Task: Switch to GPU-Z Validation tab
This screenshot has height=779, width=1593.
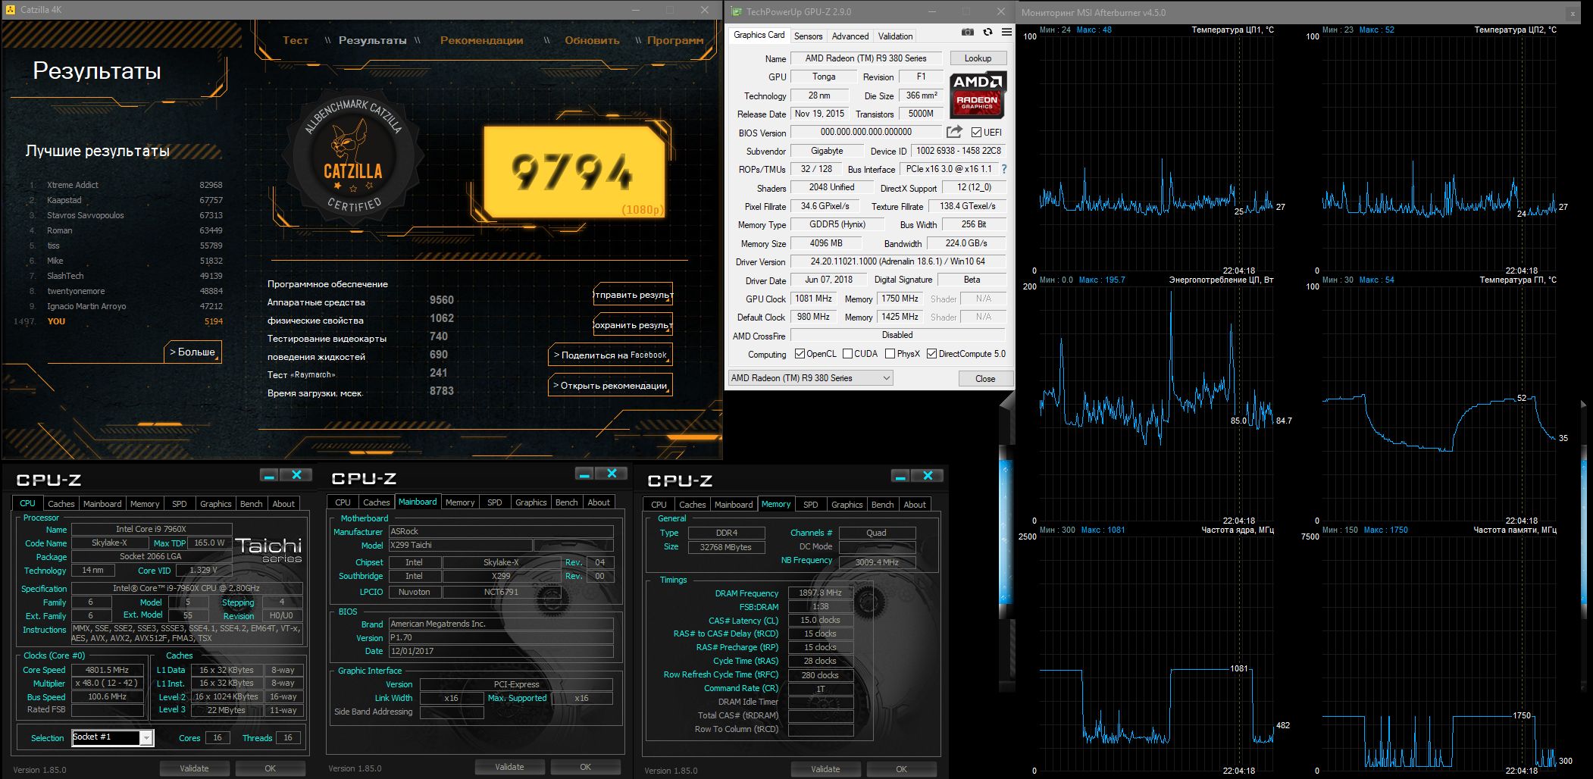Action: (895, 36)
